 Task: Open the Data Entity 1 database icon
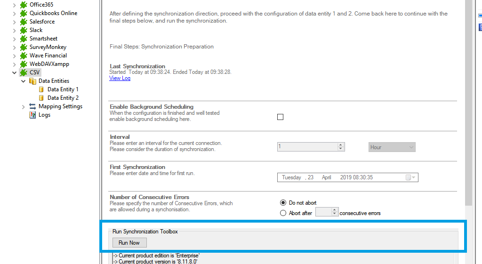pyautogui.click(x=41, y=89)
